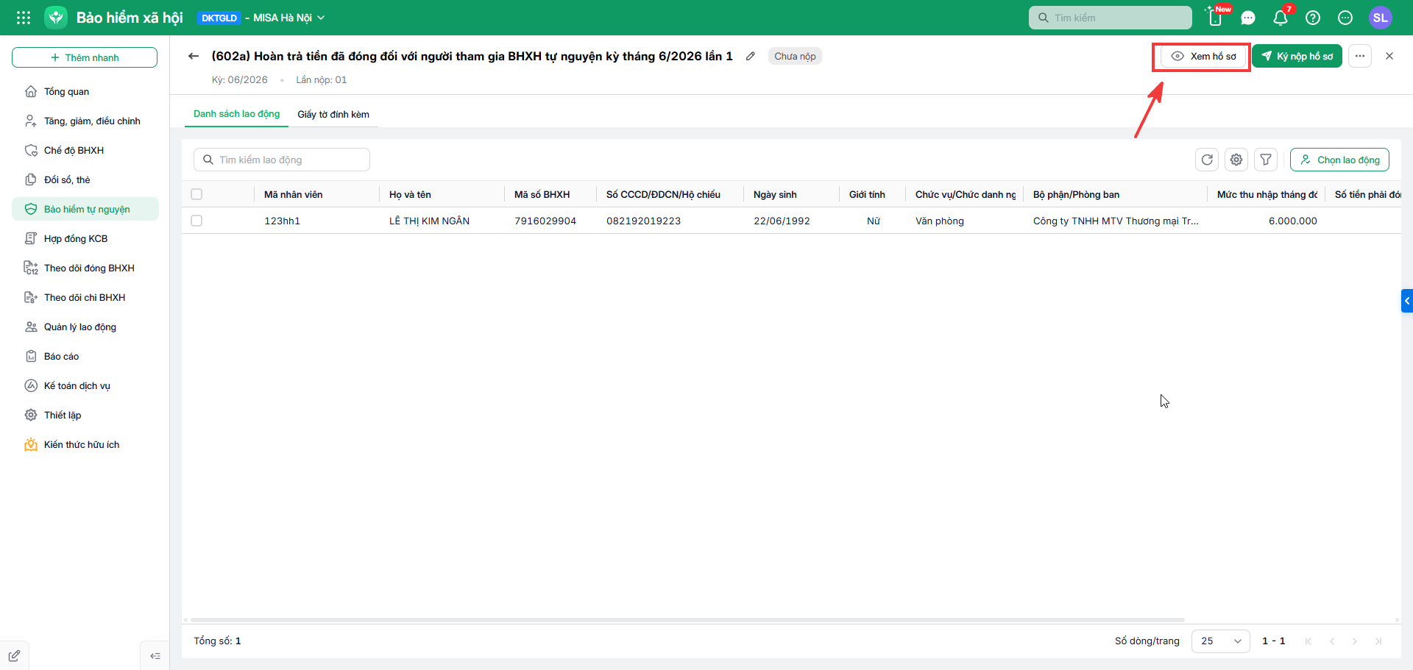The width and height of the screenshot is (1413, 670).
Task: Focus the Tìm kiếm lao động search box
Action: pos(282,160)
